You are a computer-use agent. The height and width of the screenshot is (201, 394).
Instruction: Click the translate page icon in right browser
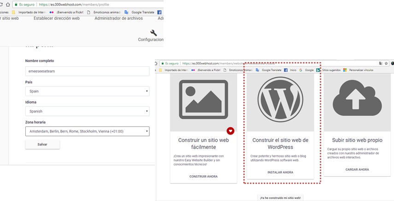[x=381, y=63]
